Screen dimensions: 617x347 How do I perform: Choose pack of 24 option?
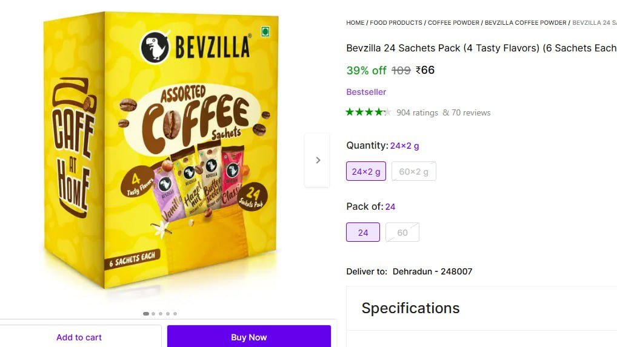363,233
